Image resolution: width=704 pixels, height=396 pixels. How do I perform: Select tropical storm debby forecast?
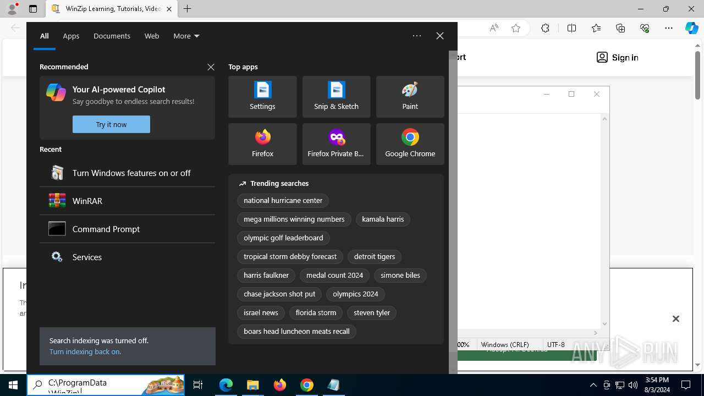tap(290, 257)
